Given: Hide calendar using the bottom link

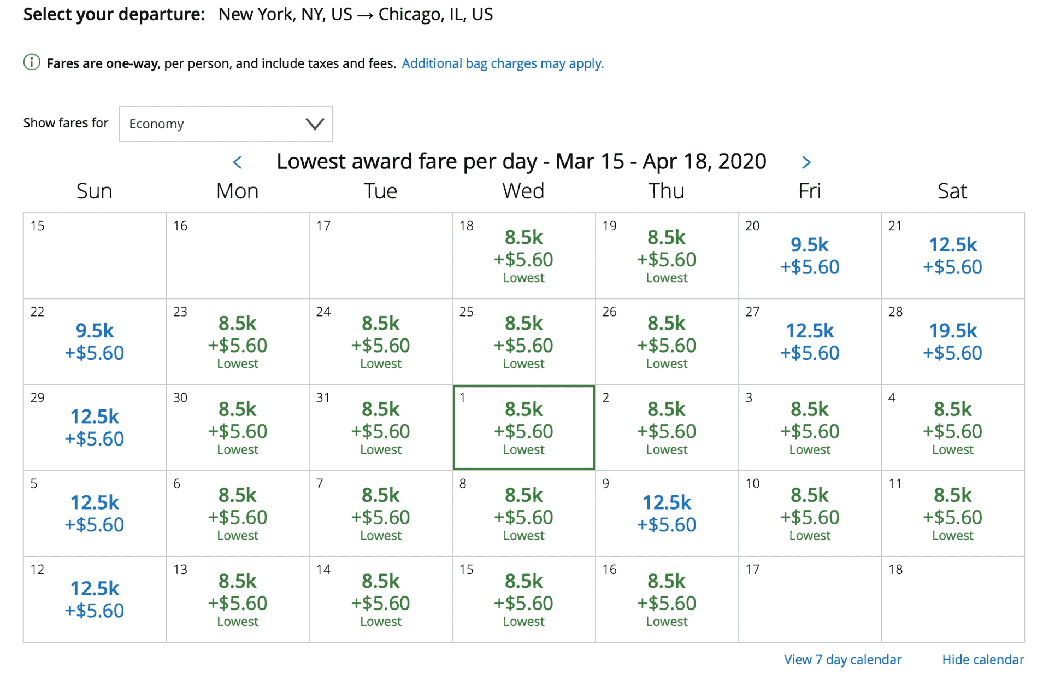Looking at the screenshot, I should coord(983,659).
